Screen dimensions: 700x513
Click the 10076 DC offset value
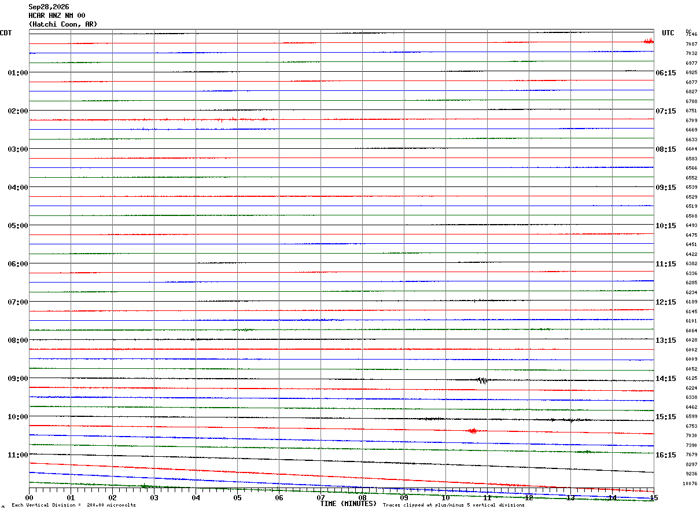[690, 483]
